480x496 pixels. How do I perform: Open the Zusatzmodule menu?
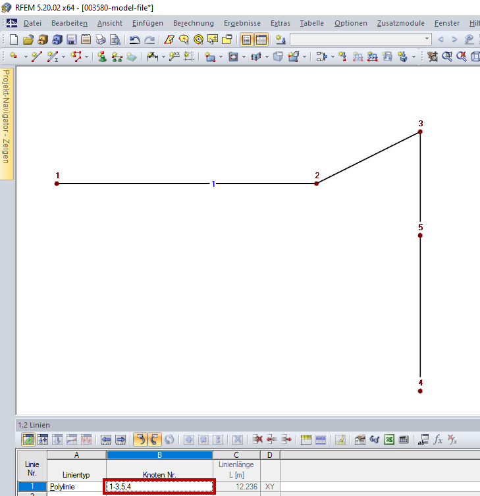click(400, 23)
